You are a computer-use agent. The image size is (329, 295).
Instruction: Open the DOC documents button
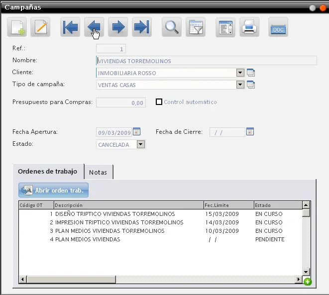[278, 27]
